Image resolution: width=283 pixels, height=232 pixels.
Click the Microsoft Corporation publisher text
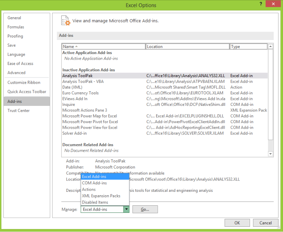pos(115,167)
